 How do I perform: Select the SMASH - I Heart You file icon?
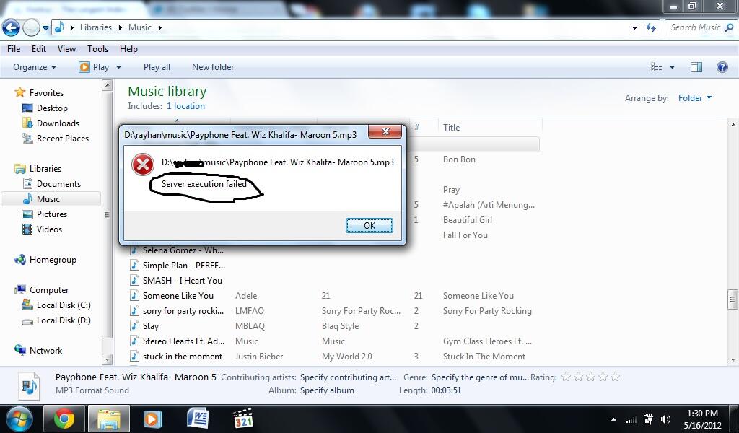click(135, 280)
